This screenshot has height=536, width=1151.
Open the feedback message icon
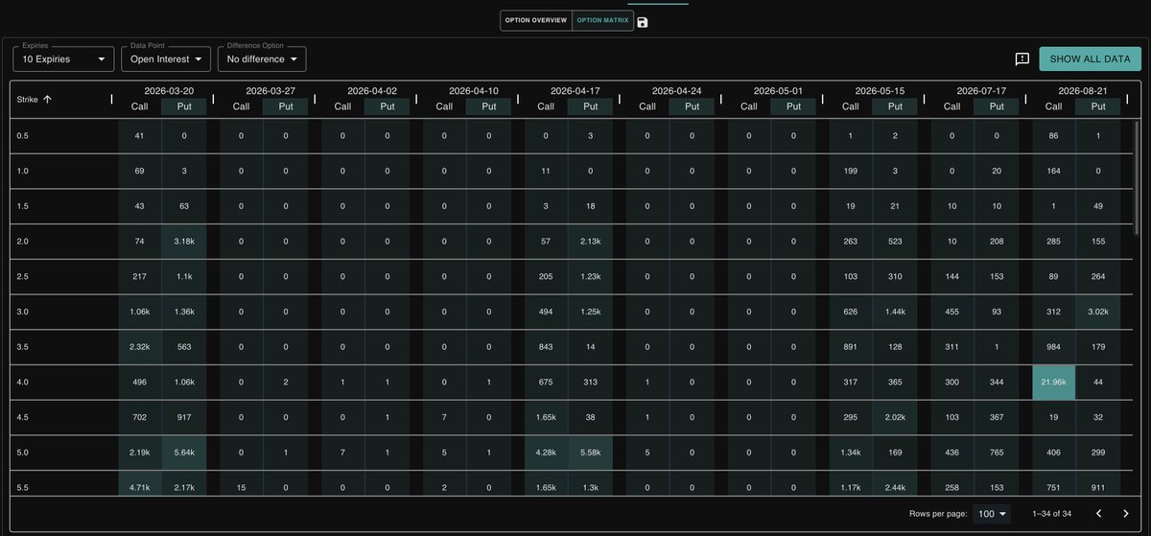[1022, 58]
